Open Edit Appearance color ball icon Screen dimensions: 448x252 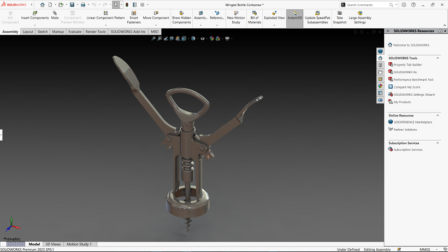[x=212, y=38]
